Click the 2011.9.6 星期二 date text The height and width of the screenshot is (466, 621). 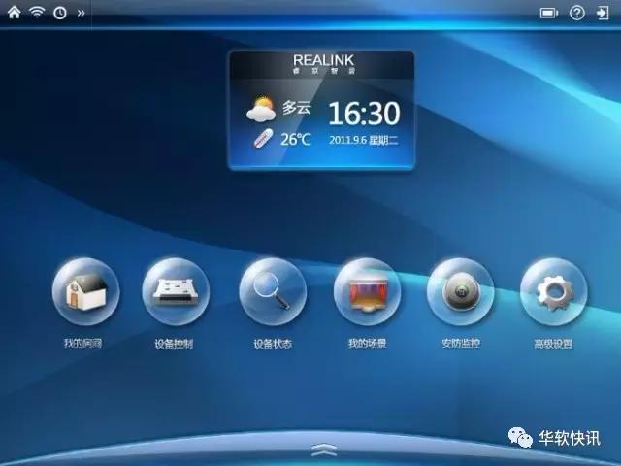[364, 140]
